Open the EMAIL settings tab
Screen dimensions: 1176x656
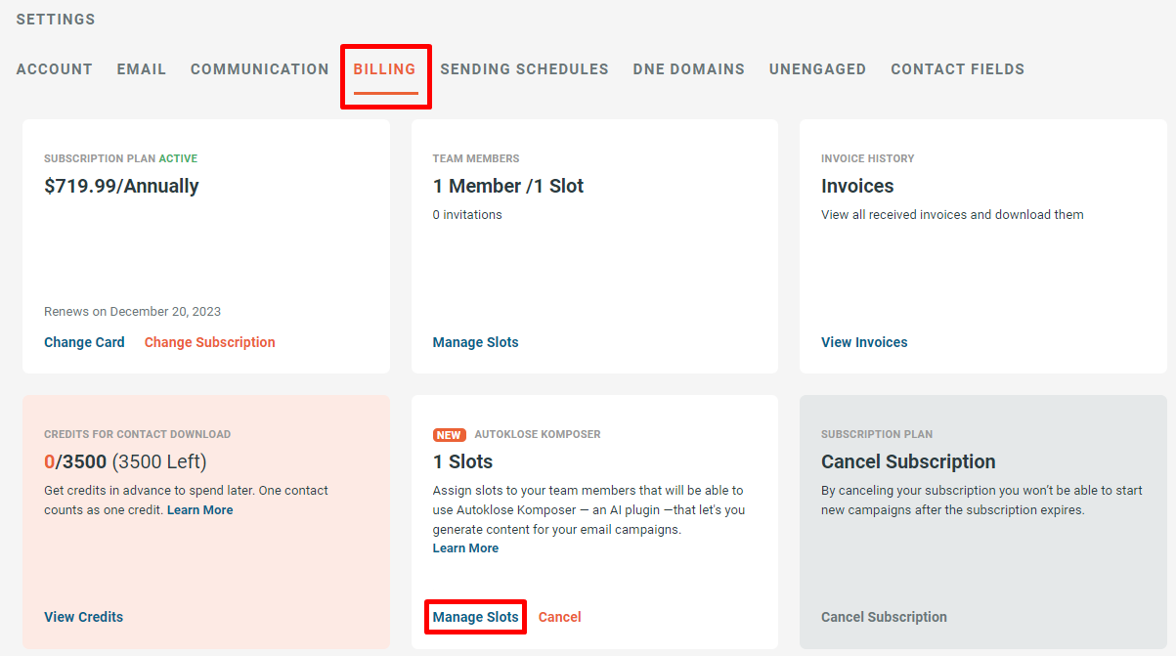[141, 68]
